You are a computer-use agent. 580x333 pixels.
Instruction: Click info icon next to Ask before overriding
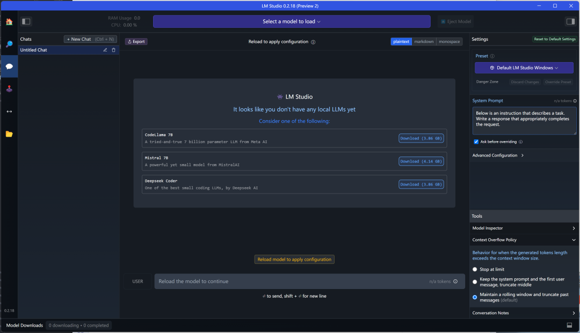coord(521,142)
